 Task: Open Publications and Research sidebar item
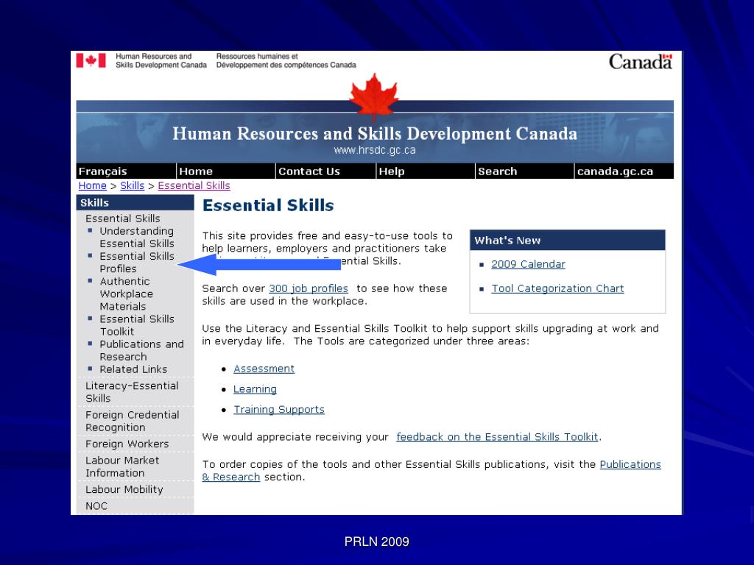[x=141, y=350]
